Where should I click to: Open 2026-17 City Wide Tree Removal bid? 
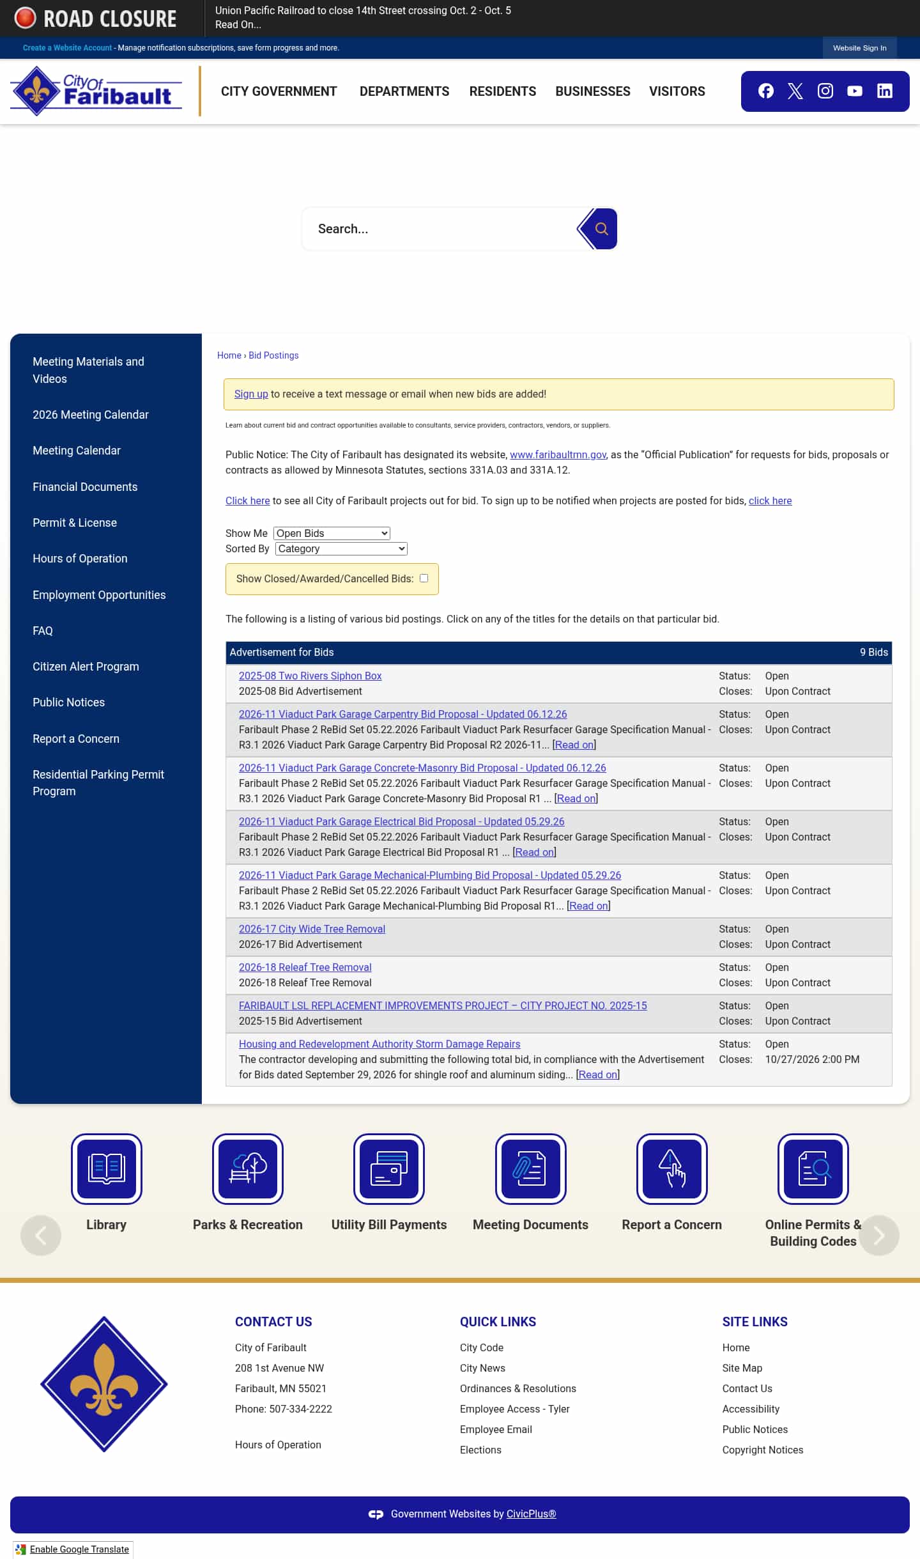pyautogui.click(x=312, y=929)
